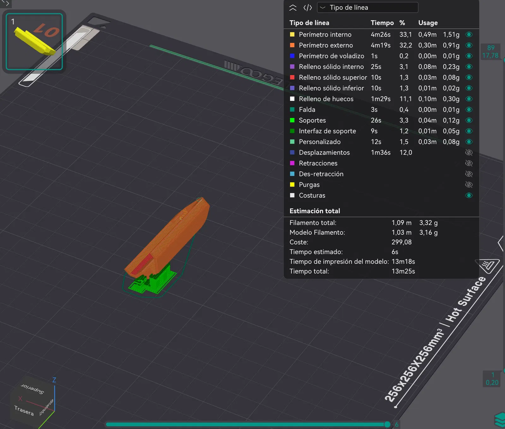This screenshot has height=429, width=505.
Task: Show Retracciones in the preview
Action: click(469, 163)
